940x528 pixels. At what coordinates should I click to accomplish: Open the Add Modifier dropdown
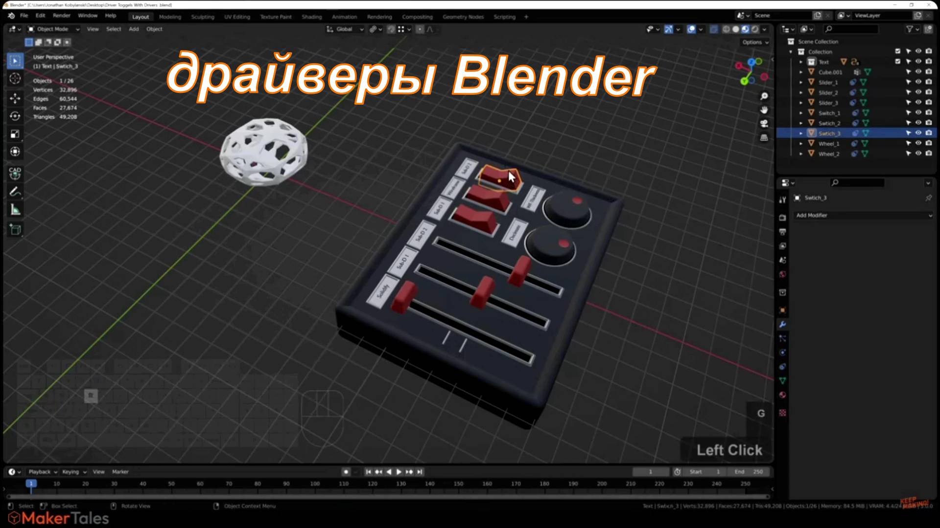point(863,215)
